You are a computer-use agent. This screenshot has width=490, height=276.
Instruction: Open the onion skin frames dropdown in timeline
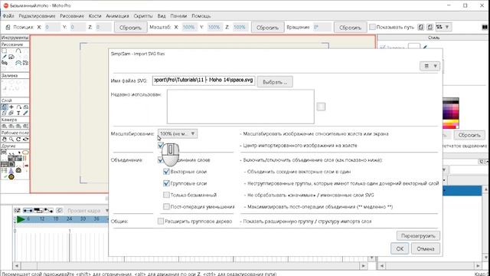(107, 210)
